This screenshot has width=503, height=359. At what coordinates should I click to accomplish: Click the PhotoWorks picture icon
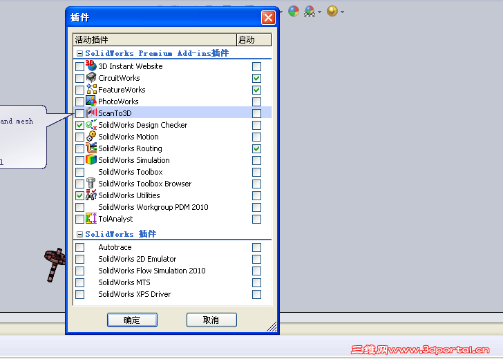click(91, 101)
